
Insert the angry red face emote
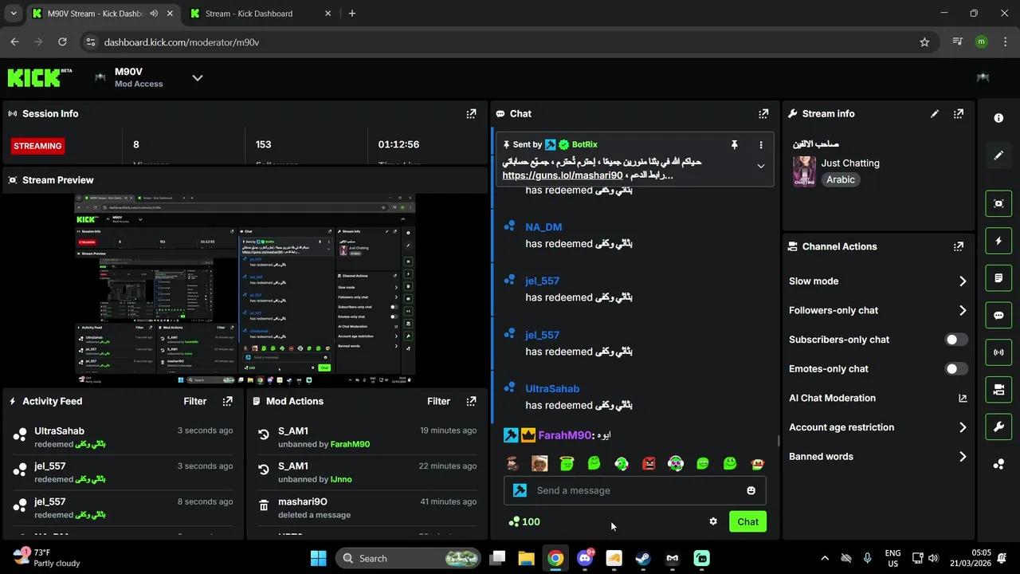click(x=649, y=463)
